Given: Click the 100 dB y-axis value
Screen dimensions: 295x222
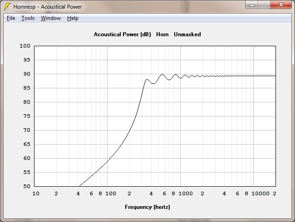Looking at the screenshot, I should pyautogui.click(x=25, y=46).
